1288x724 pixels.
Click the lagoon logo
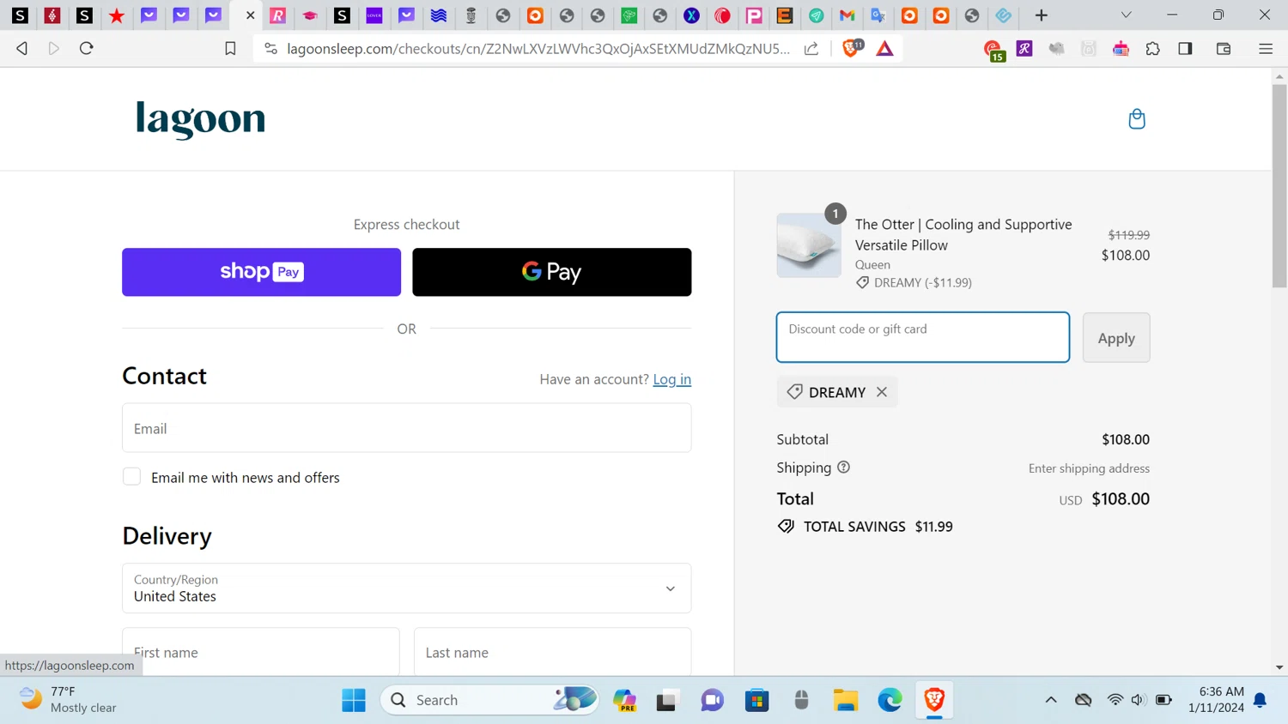coord(201,118)
